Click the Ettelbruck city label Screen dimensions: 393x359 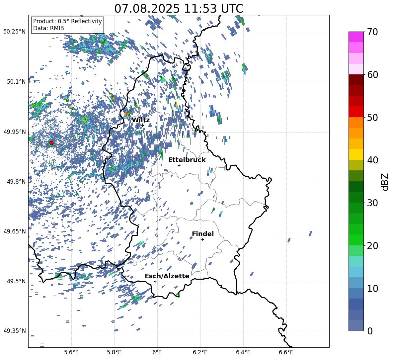click(187, 160)
